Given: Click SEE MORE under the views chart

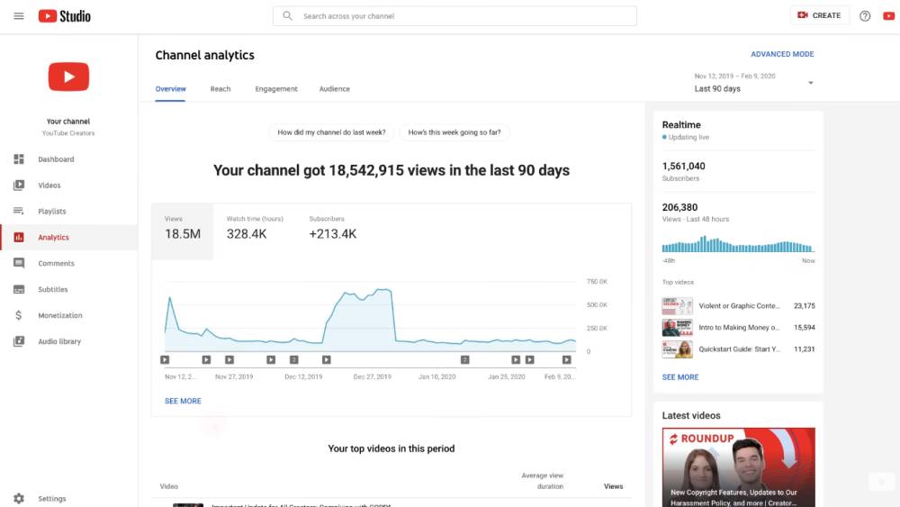Looking at the screenshot, I should click(x=183, y=401).
